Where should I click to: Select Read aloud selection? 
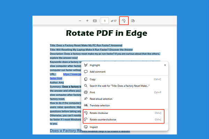click(x=125, y=99)
